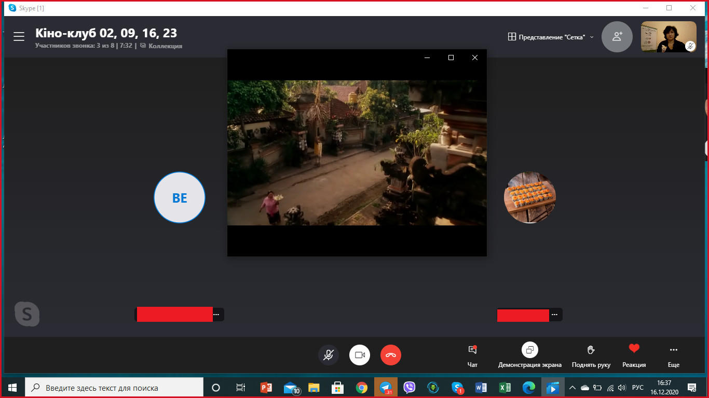Open Task View on the taskbar
Image resolution: width=709 pixels, height=398 pixels.
click(x=241, y=388)
